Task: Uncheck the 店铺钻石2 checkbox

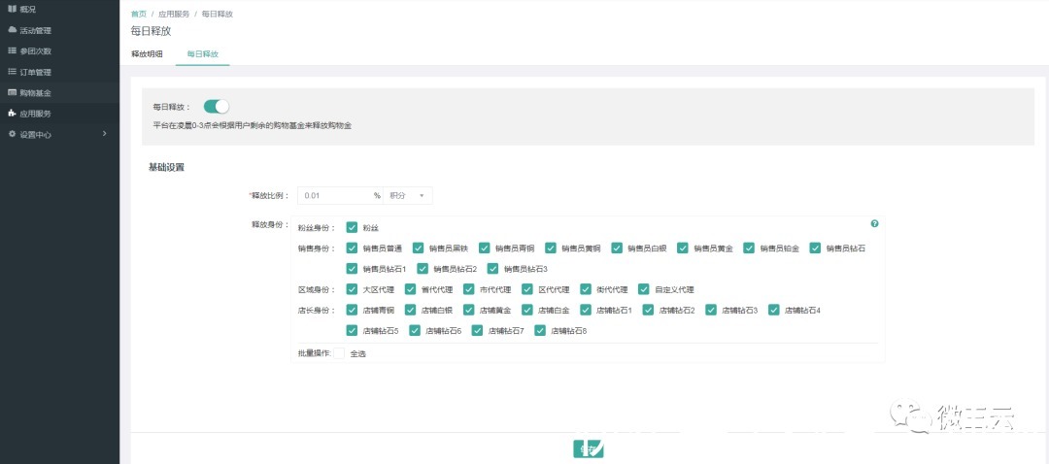Action: (x=648, y=310)
